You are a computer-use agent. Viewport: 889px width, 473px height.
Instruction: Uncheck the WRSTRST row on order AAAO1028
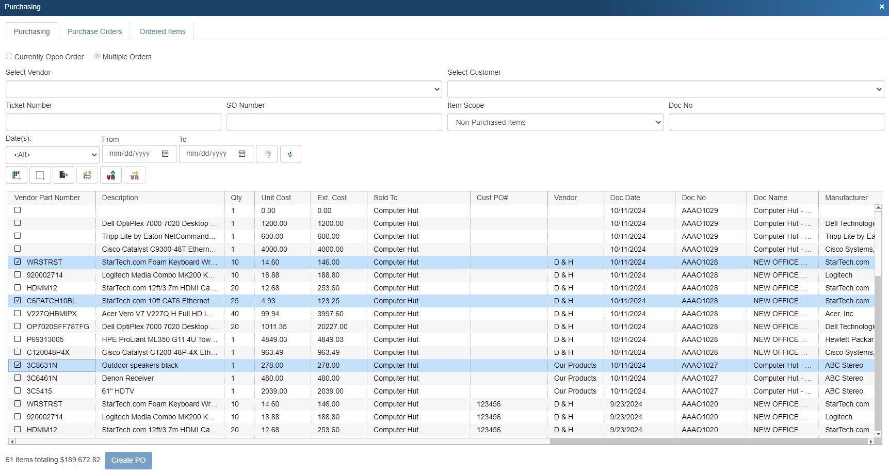(18, 262)
